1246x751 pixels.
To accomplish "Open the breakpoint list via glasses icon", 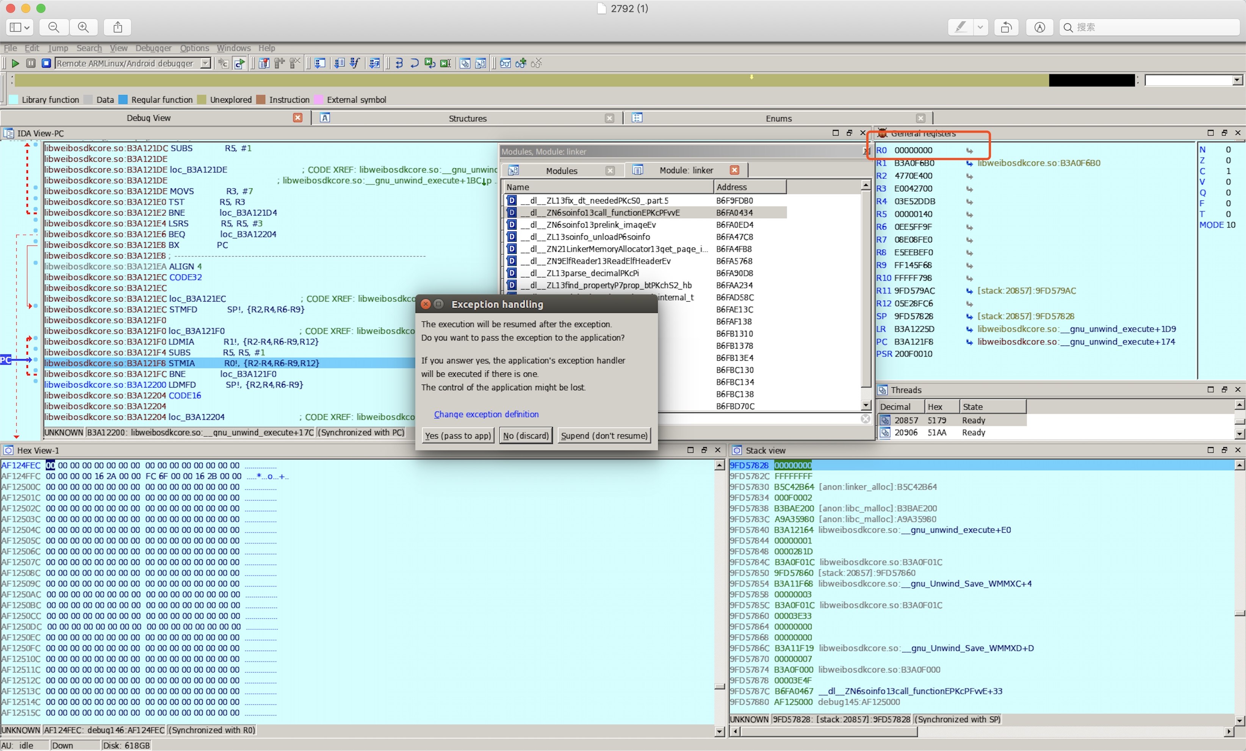I will coord(505,63).
